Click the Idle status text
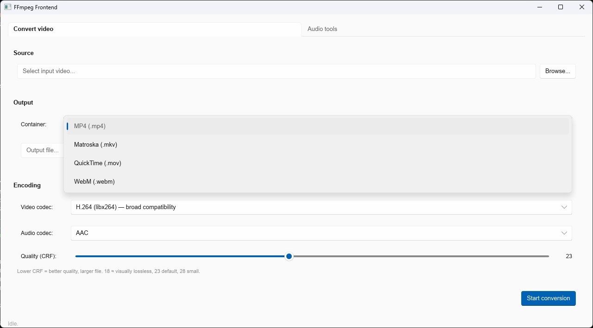 (13, 324)
